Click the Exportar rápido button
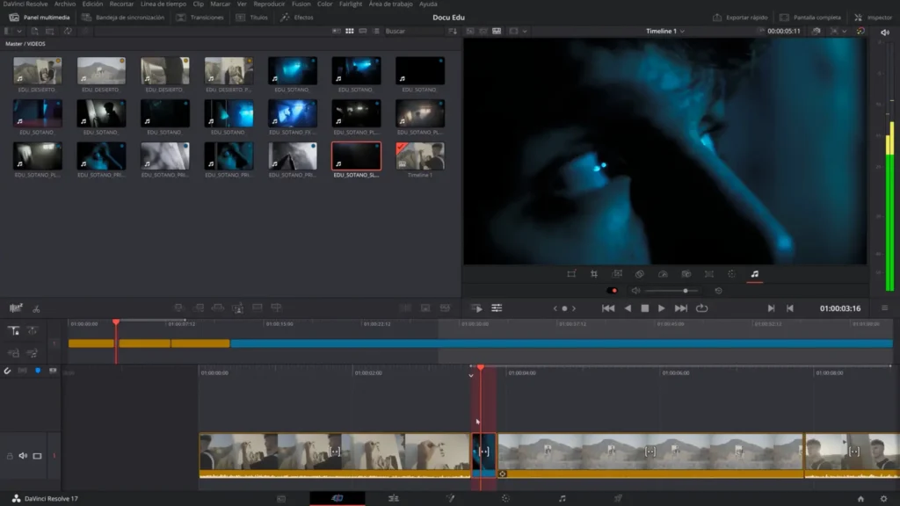Image resolution: width=900 pixels, height=506 pixels. 737,18
